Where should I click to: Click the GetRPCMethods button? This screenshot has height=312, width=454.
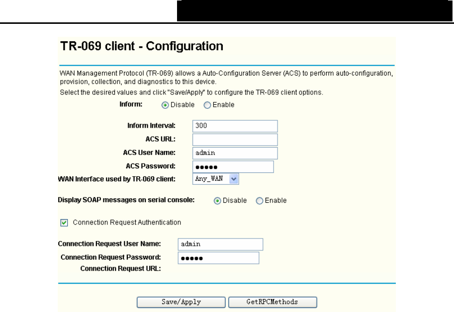pos(272,302)
